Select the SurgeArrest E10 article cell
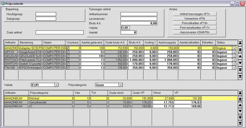Viewport: 246px width, 128px height. click(30, 52)
